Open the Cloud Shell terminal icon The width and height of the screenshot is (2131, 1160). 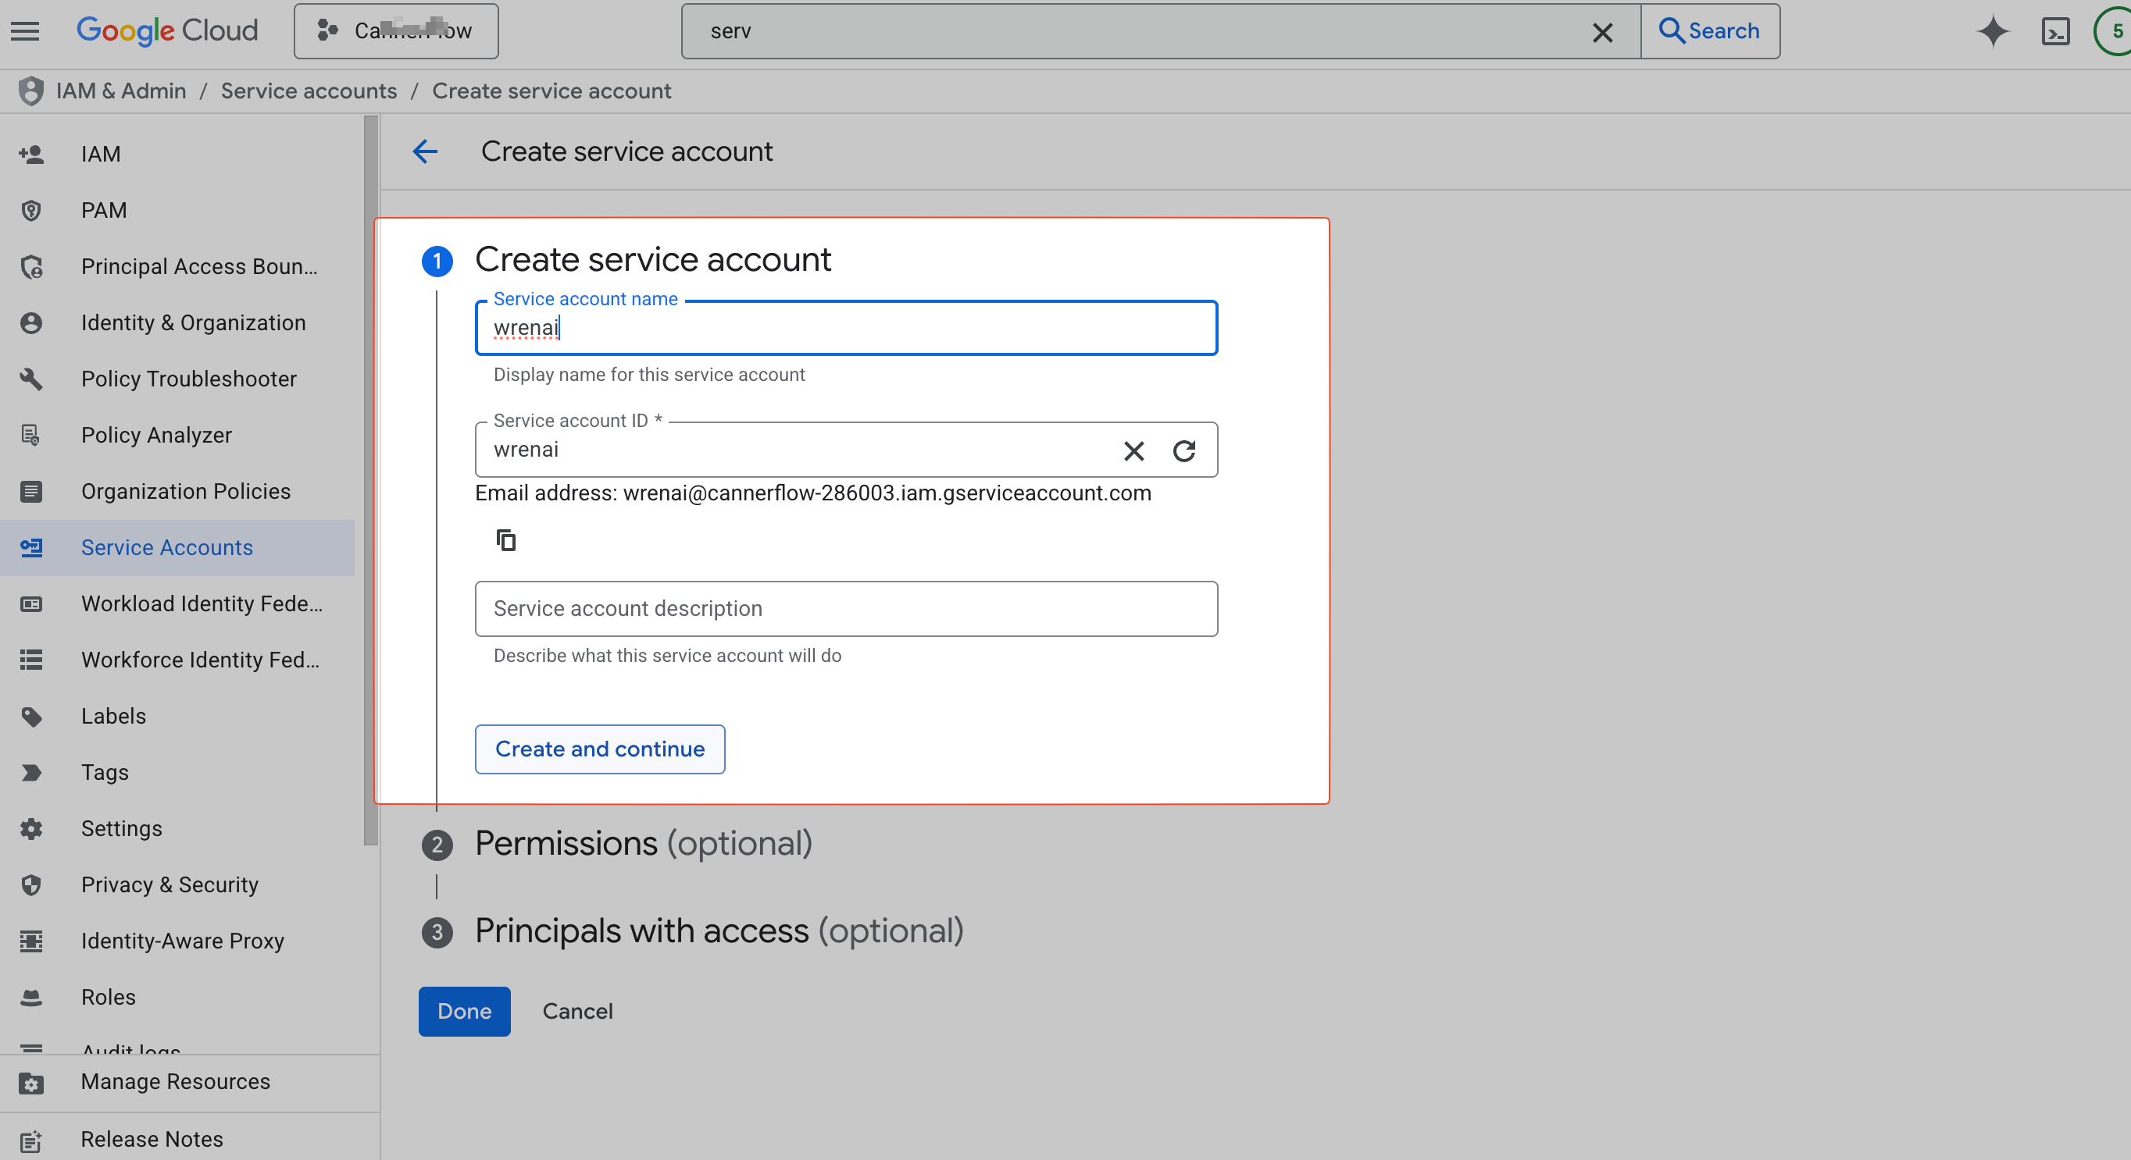[x=2057, y=31]
